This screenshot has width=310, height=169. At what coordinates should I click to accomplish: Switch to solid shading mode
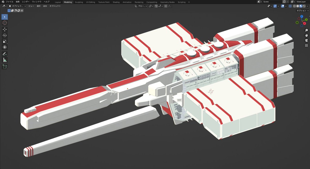(x=298, y=6)
